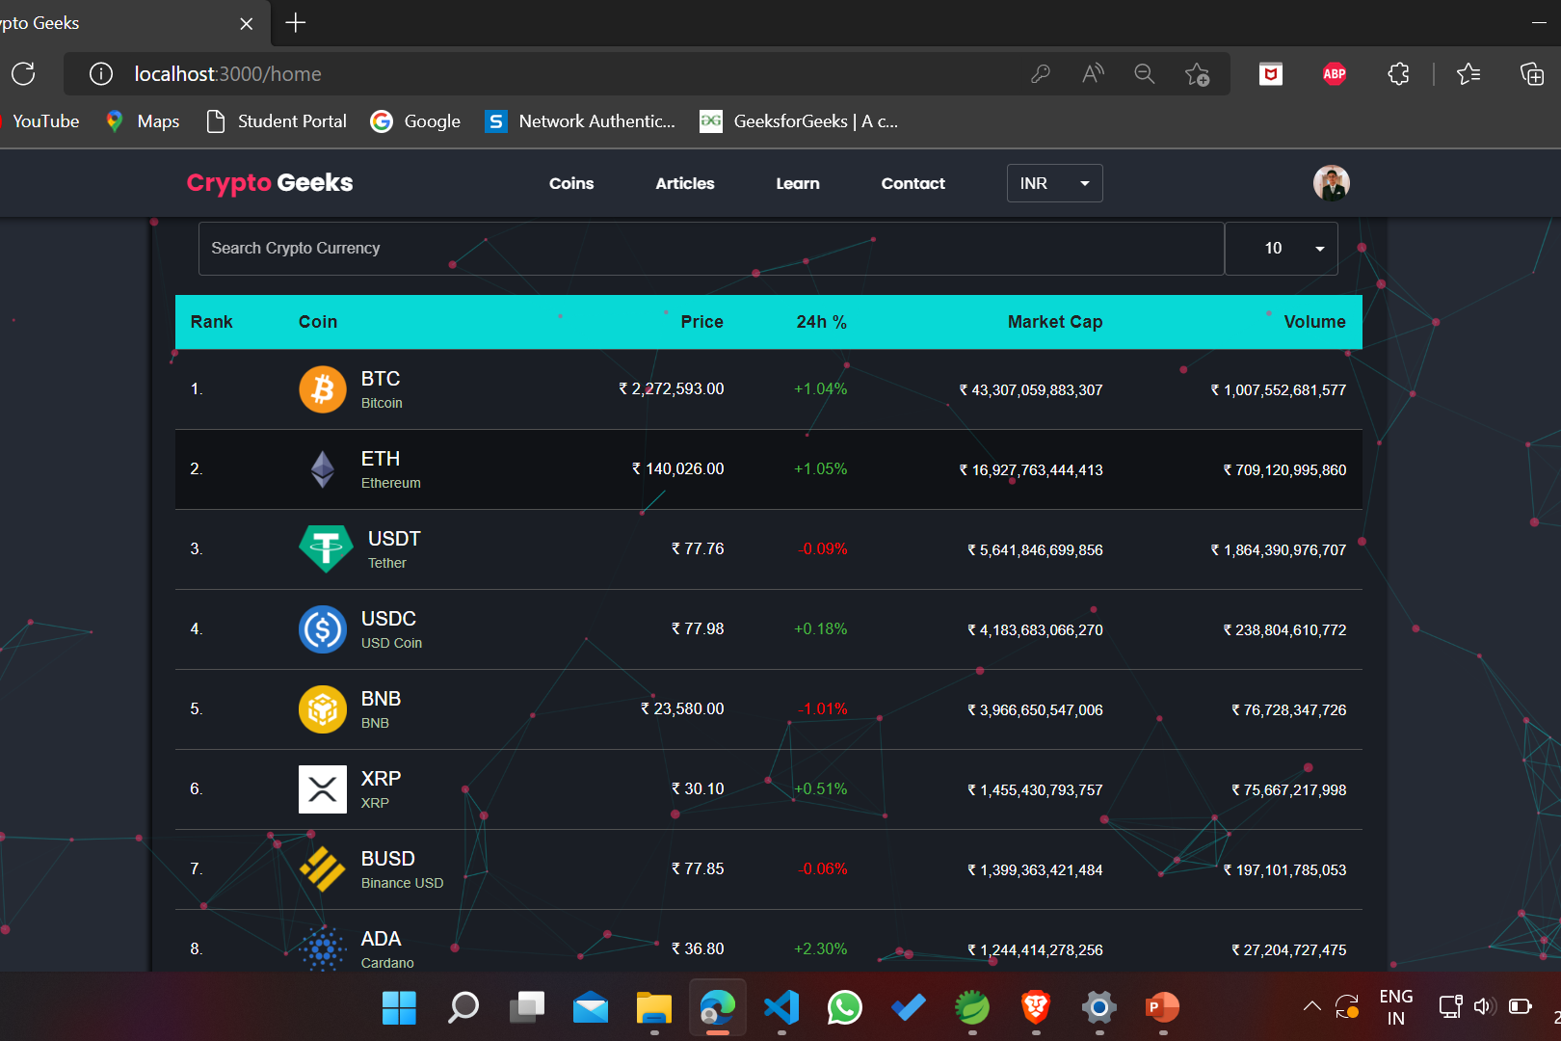Click the Bitcoin coin logo

coord(323,389)
